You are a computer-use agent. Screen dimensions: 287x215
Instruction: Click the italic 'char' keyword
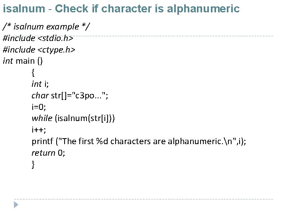[x=40, y=96]
